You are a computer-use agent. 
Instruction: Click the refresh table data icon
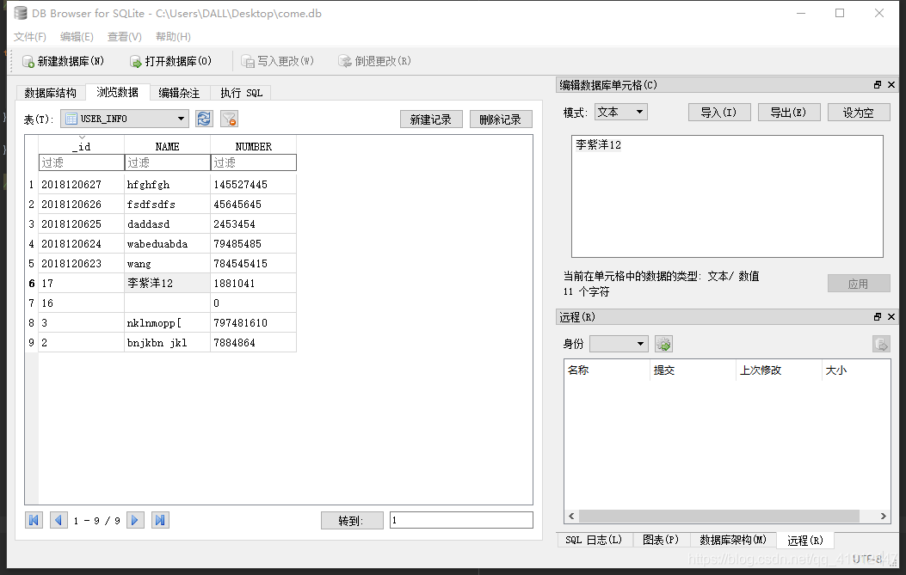204,119
